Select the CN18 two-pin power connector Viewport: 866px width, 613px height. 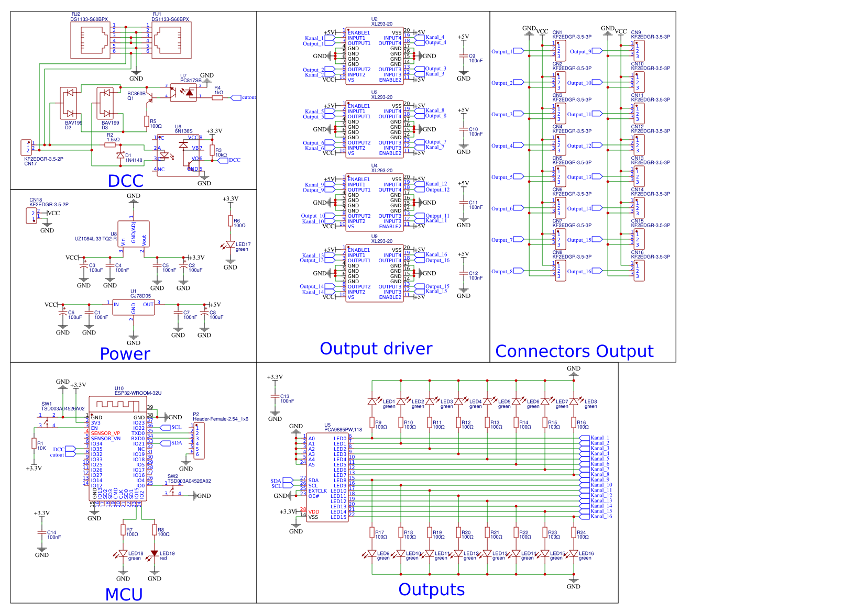click(31, 216)
